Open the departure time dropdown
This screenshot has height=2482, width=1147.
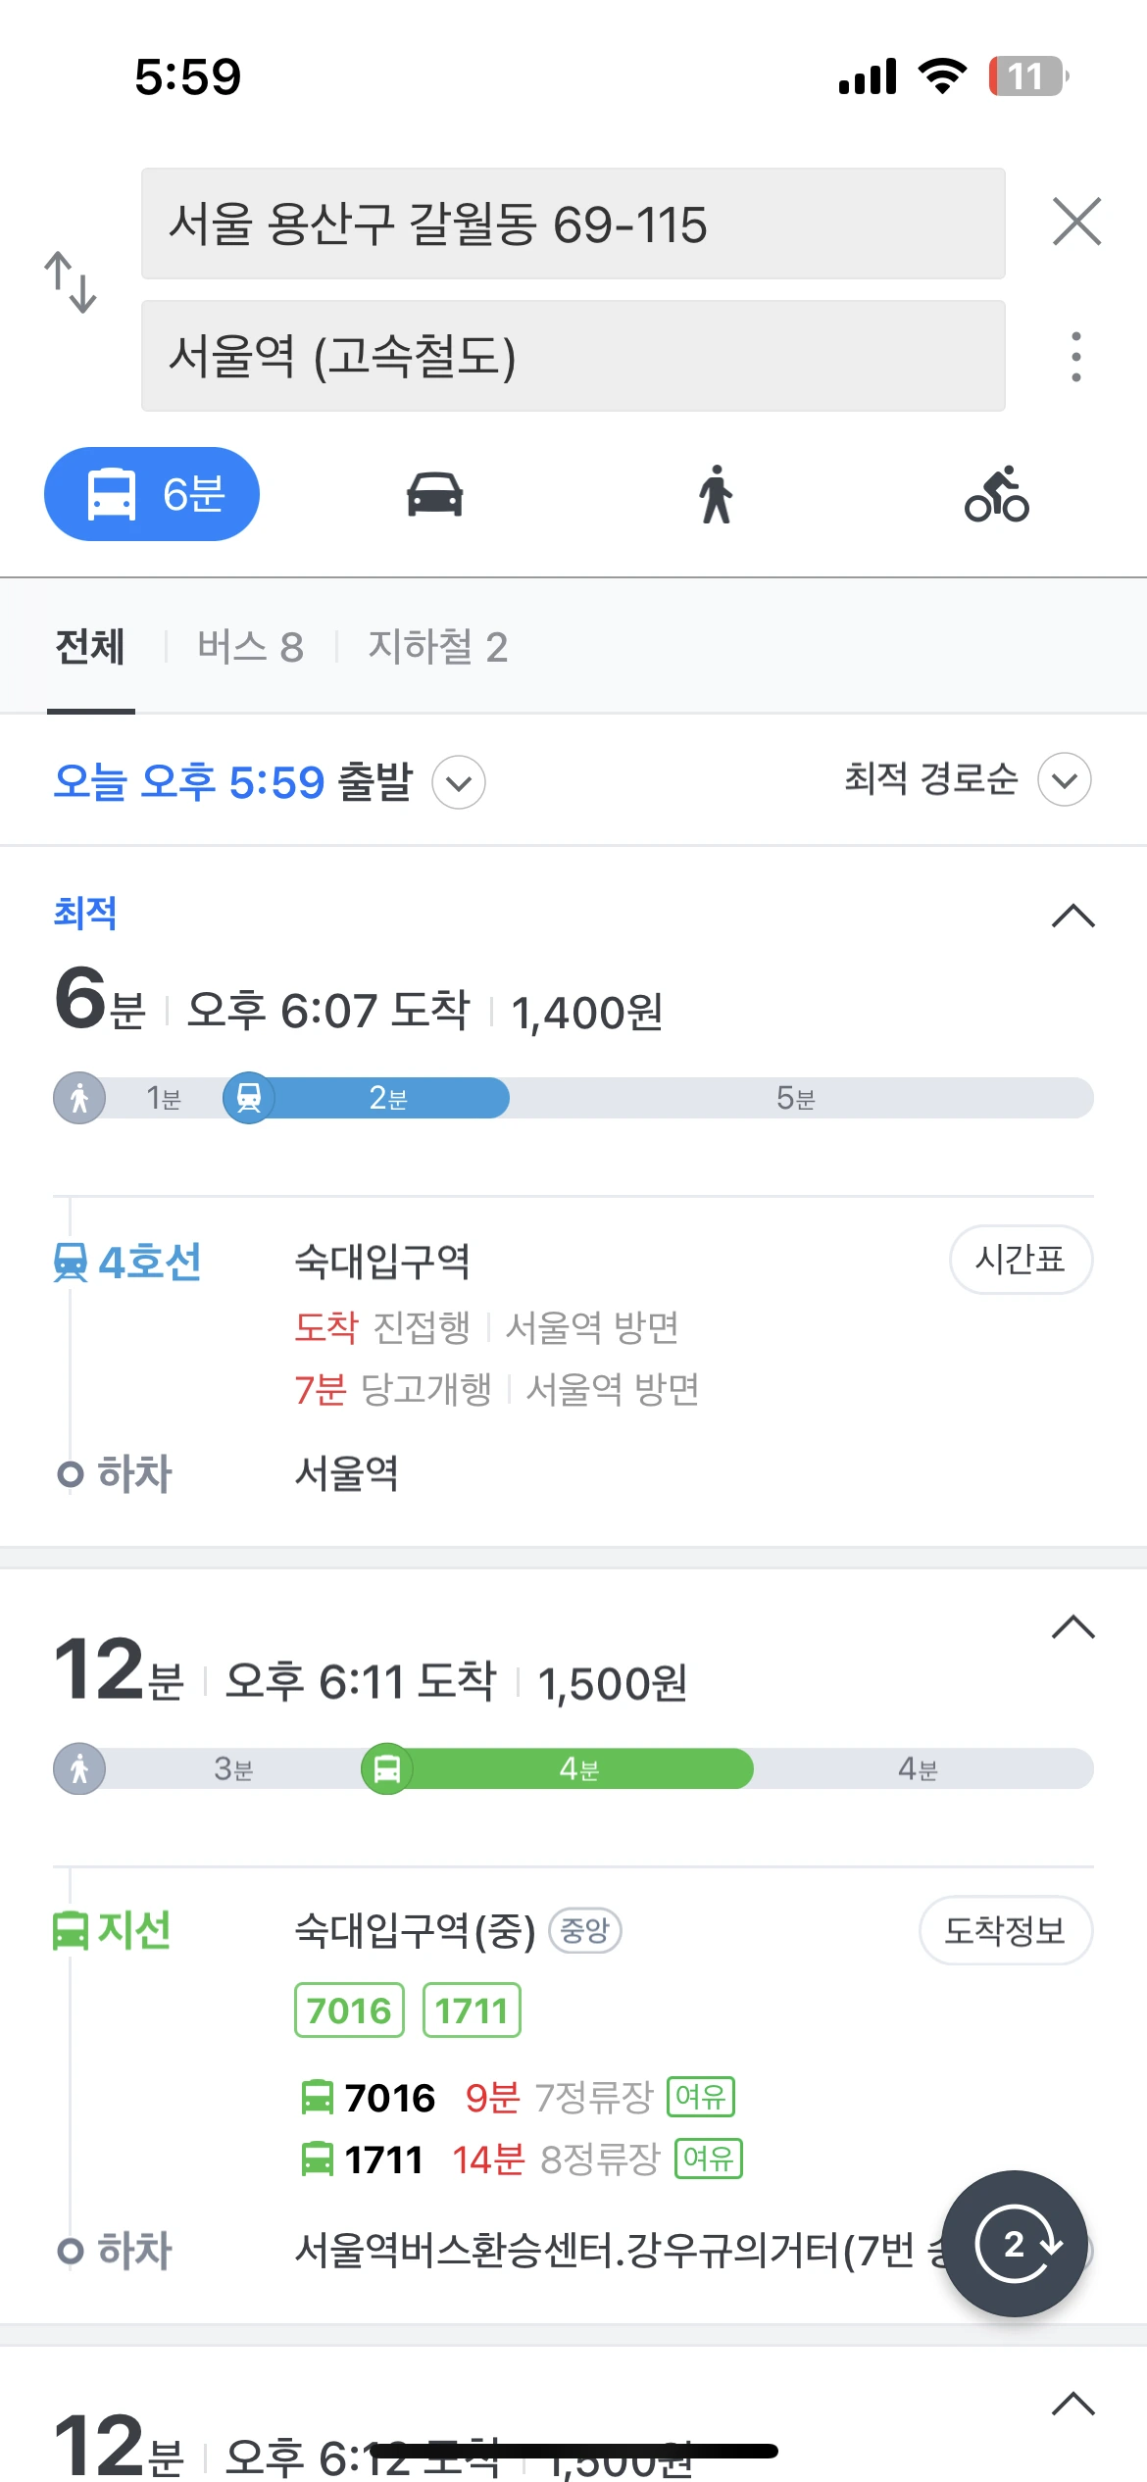459,782
